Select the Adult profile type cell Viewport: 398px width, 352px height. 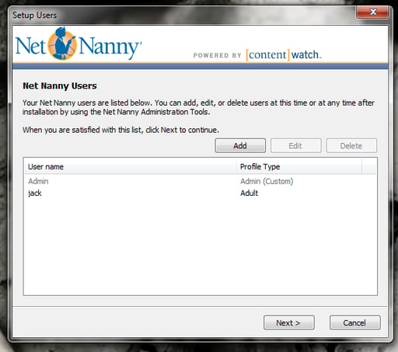pos(250,193)
